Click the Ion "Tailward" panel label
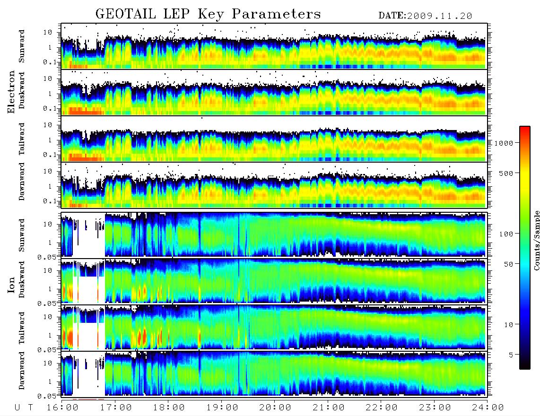Image resolution: width=540 pixels, height=416 pixels. click(x=22, y=328)
